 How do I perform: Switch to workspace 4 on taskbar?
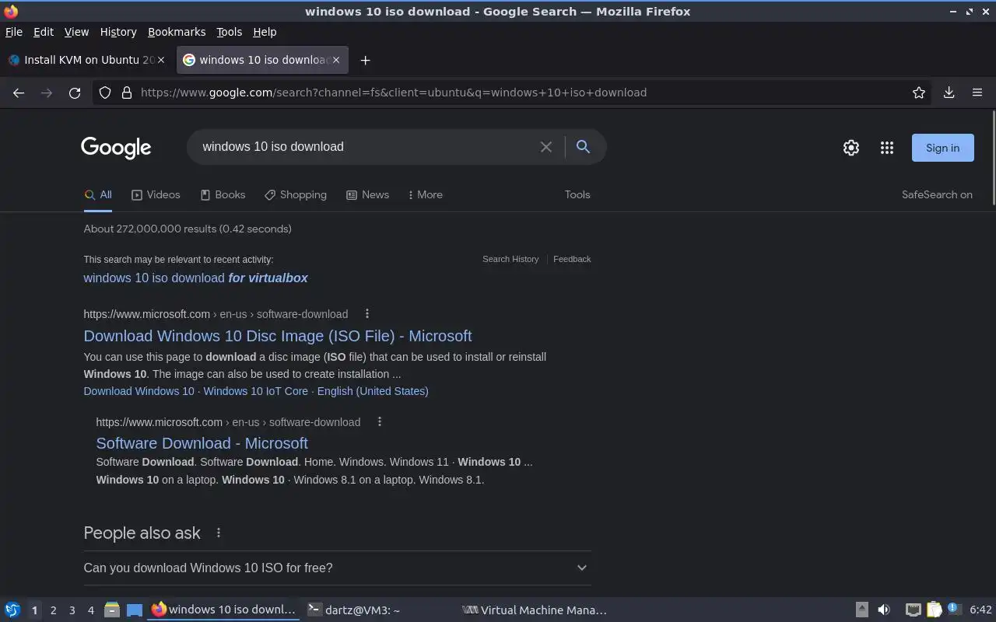90,610
